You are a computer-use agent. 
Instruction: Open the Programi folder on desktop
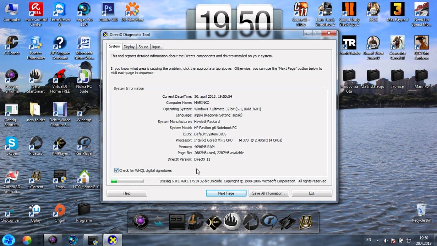point(84,213)
